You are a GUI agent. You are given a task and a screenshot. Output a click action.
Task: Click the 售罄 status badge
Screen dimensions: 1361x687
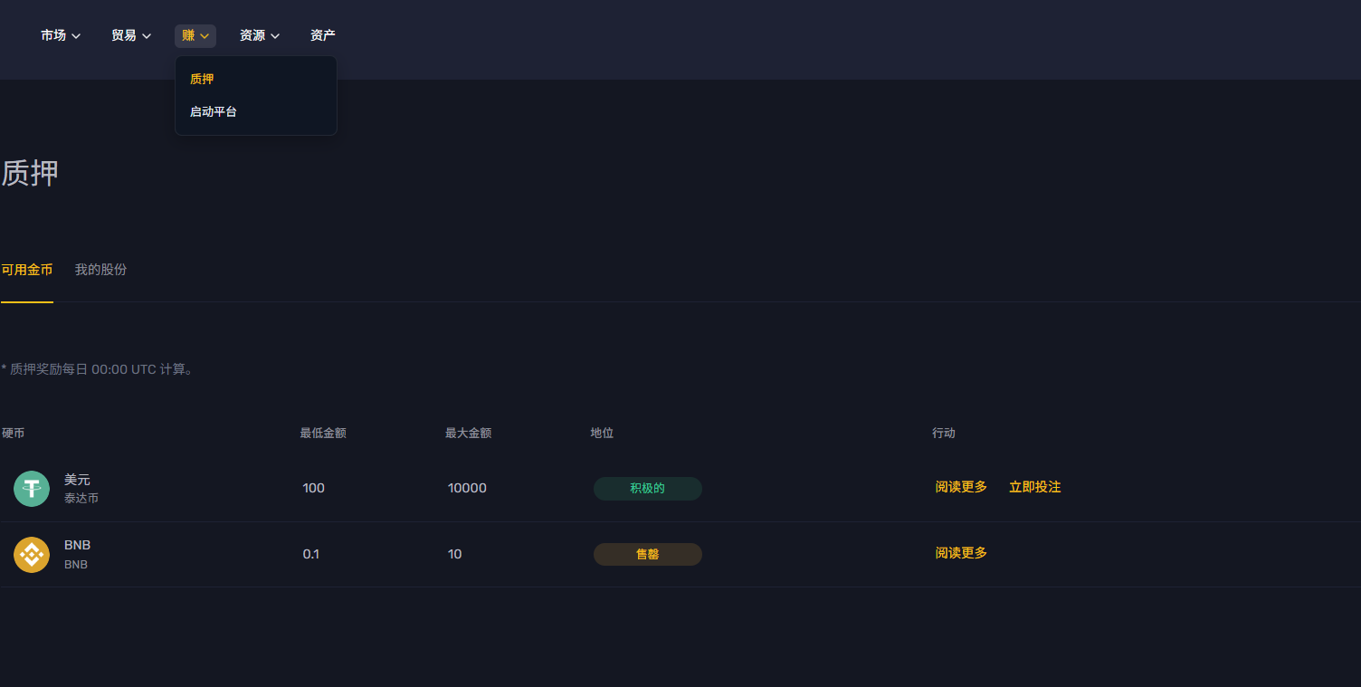648,554
